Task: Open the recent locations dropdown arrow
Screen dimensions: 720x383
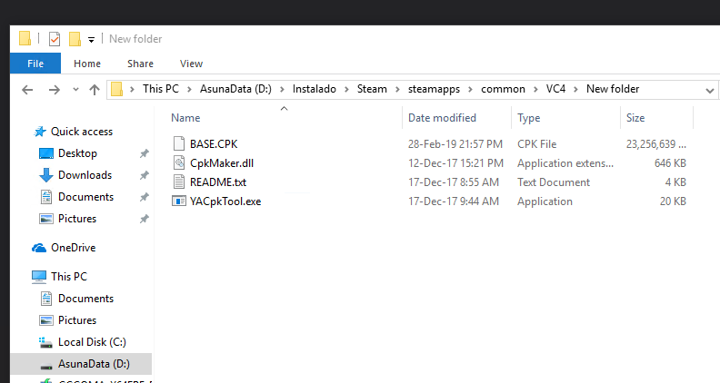Action: coord(75,90)
